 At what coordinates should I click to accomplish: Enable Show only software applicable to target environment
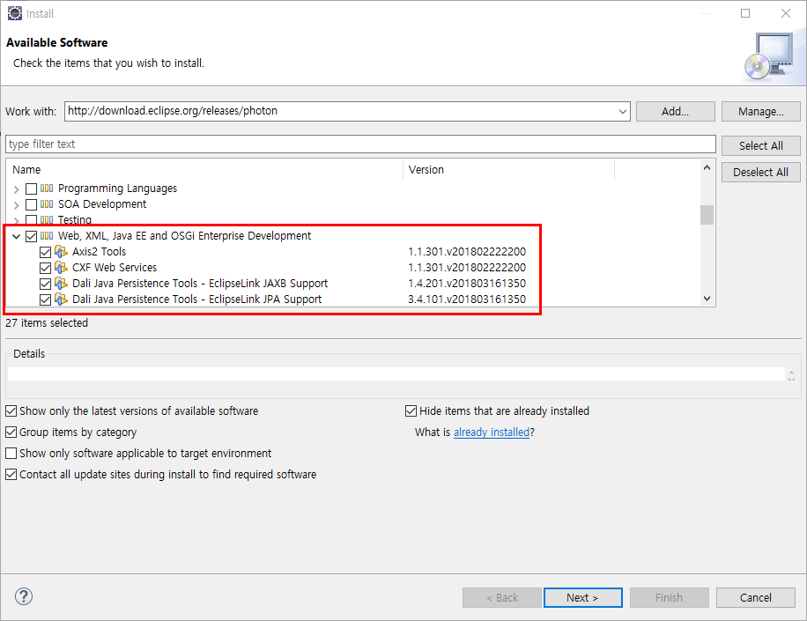coord(11,454)
